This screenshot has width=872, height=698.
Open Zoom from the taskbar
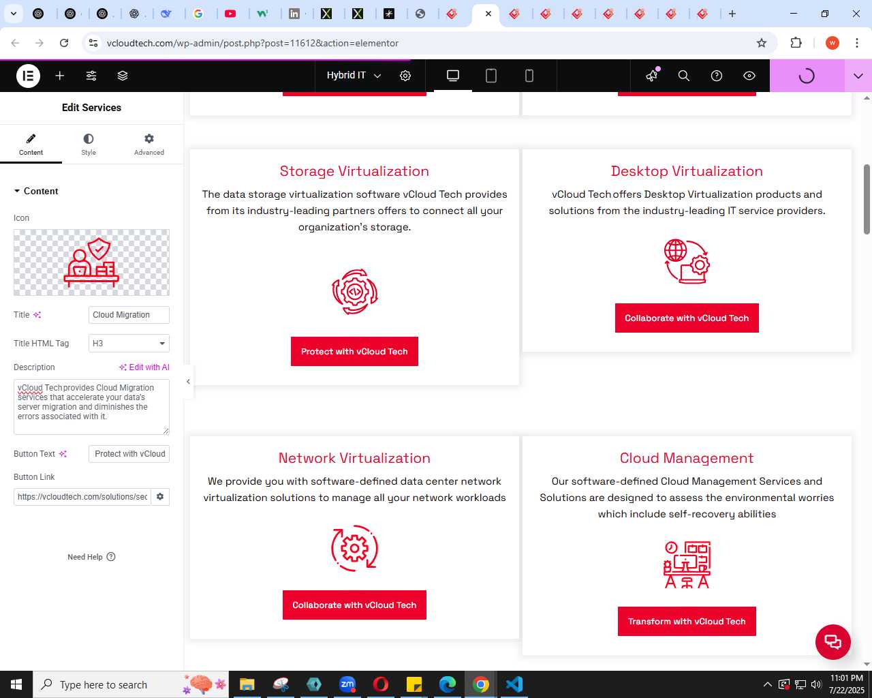347,684
